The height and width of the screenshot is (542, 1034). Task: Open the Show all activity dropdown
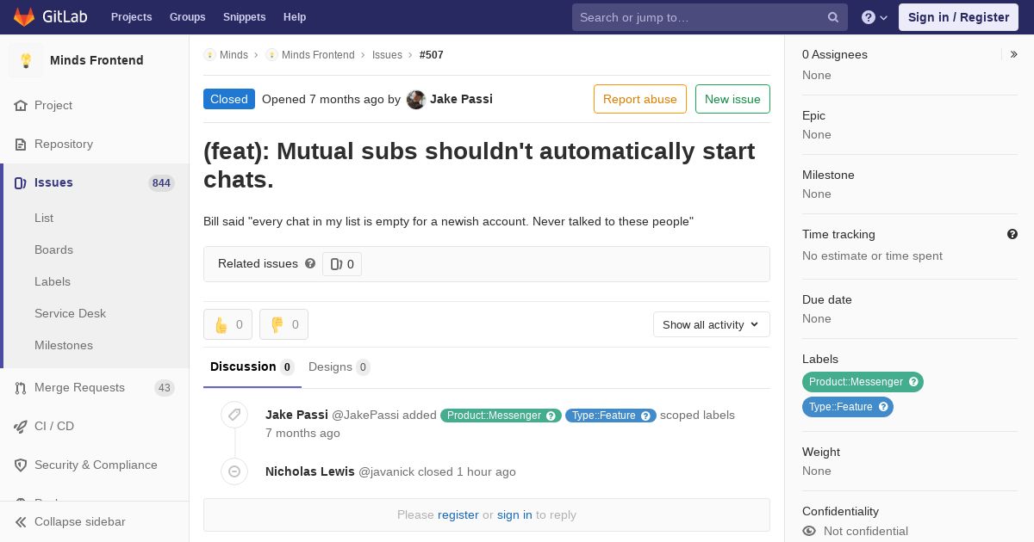pos(712,324)
